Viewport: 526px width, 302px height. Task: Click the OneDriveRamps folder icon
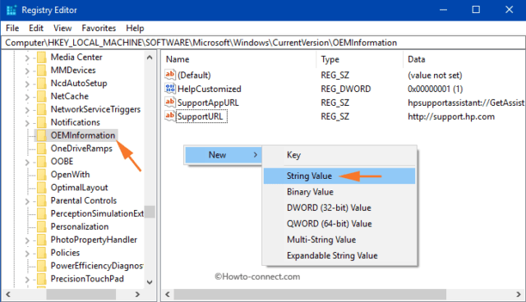pos(42,149)
